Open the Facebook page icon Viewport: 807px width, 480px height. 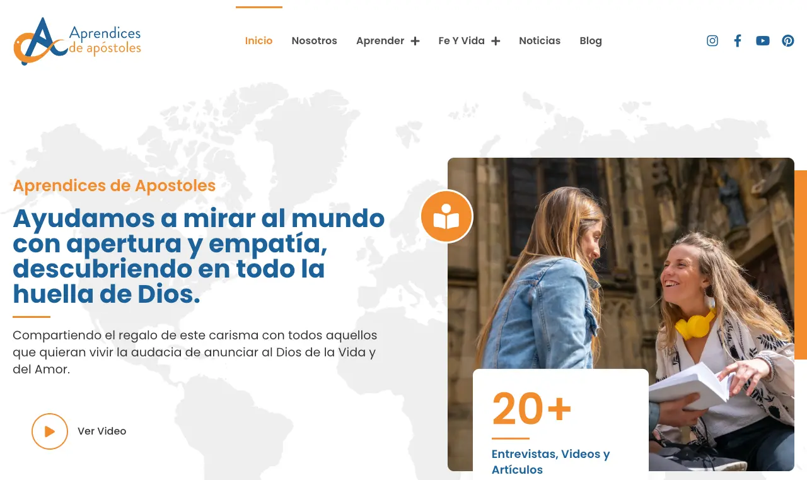(x=738, y=41)
